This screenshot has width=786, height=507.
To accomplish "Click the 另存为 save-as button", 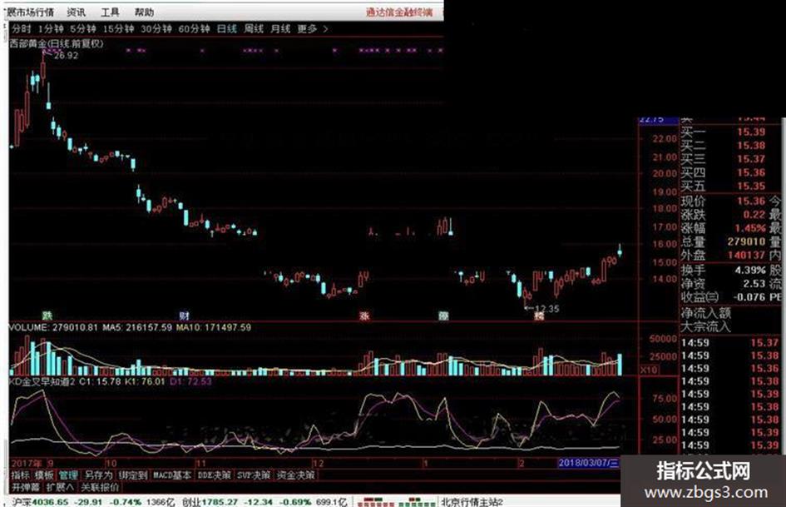I will tap(98, 475).
